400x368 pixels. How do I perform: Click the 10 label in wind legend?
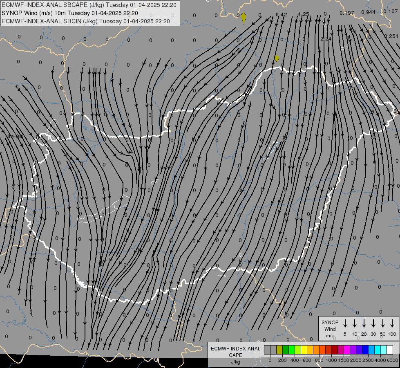pos(355,334)
